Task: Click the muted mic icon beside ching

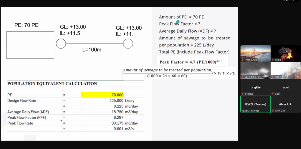Action: (x=273, y=60)
